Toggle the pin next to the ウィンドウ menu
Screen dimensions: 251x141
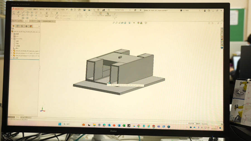[67, 9]
